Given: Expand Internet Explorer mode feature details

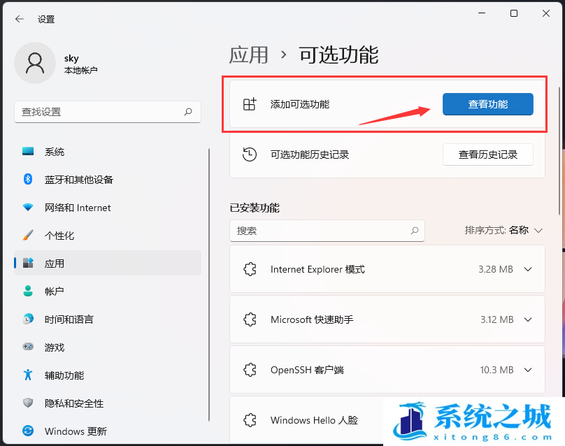Looking at the screenshot, I should coord(528,269).
